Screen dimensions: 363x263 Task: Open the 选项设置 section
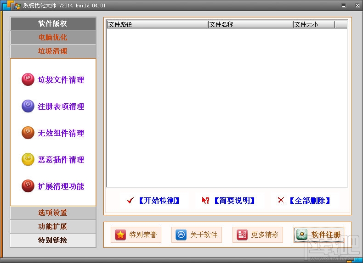[53, 213]
